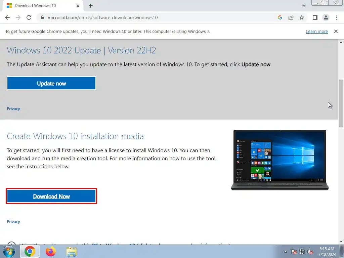
Task: Go back using the browser back arrow
Action: (x=7, y=17)
